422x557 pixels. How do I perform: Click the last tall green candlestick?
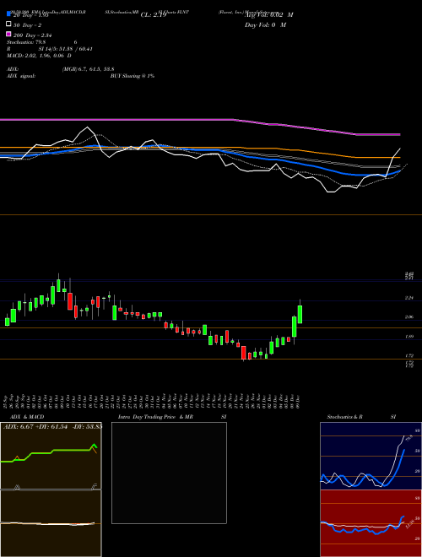pos(300,314)
